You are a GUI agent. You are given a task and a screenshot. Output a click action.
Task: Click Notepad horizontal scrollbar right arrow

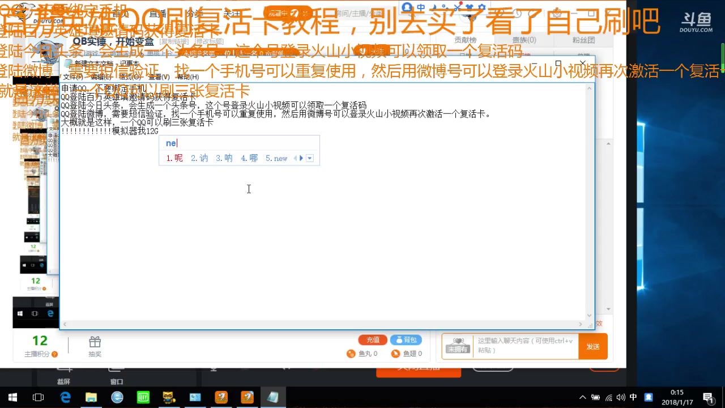pyautogui.click(x=581, y=324)
